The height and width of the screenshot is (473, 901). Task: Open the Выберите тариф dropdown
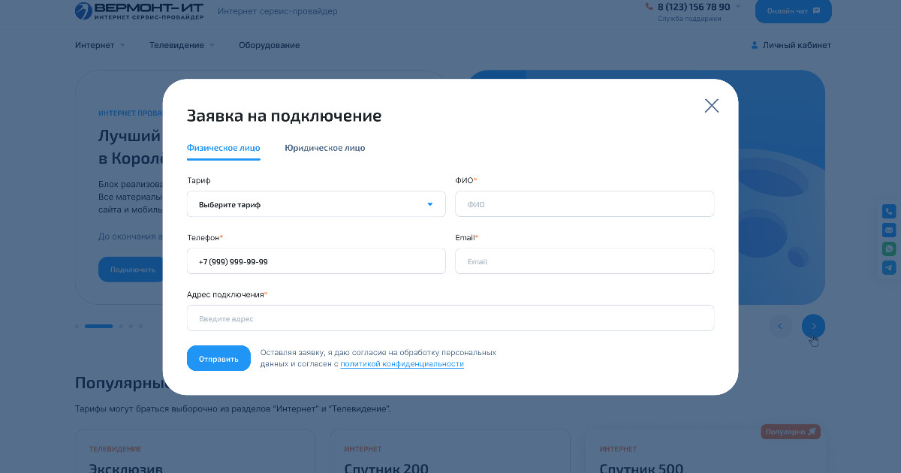316,204
